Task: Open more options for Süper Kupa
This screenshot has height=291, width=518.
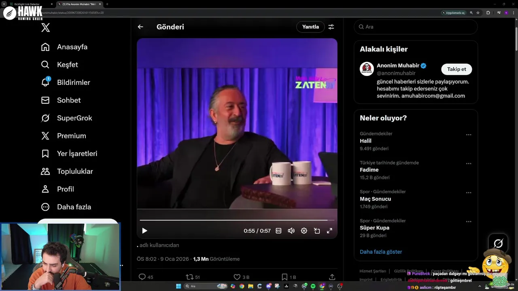Action: (x=469, y=222)
